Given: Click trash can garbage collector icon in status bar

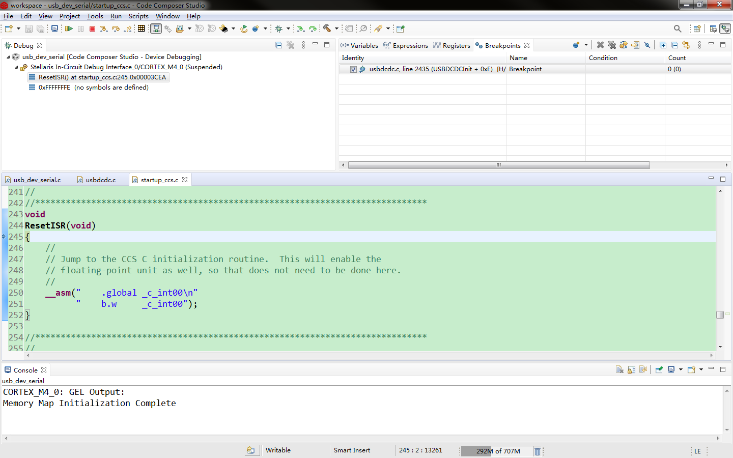Looking at the screenshot, I should point(537,451).
